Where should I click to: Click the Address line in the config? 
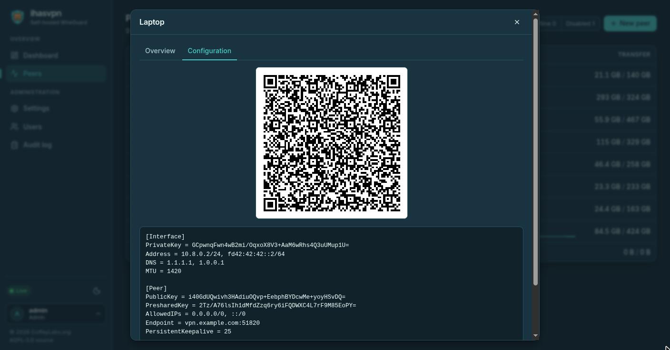(215, 254)
